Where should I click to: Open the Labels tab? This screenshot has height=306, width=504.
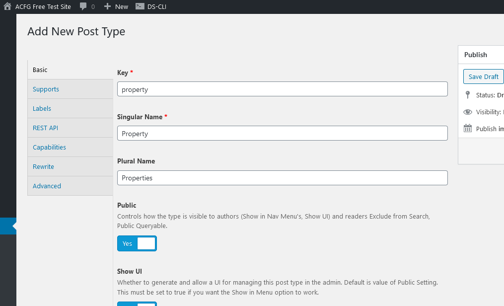[70, 108]
